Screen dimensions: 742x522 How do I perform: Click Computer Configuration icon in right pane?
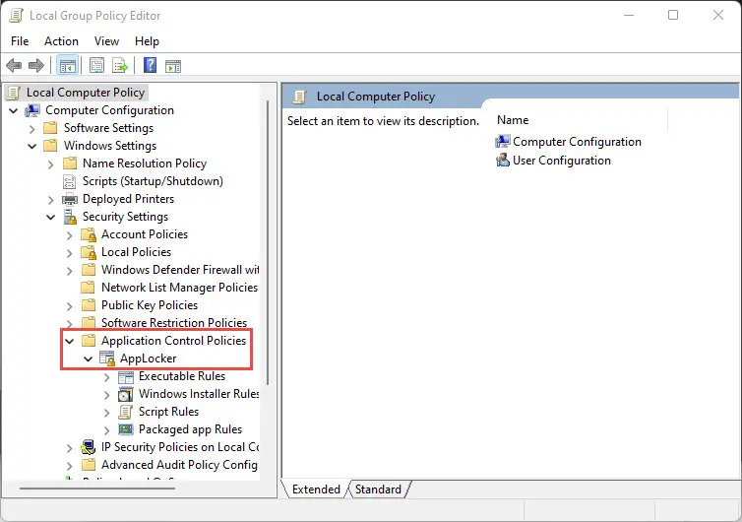coord(503,141)
